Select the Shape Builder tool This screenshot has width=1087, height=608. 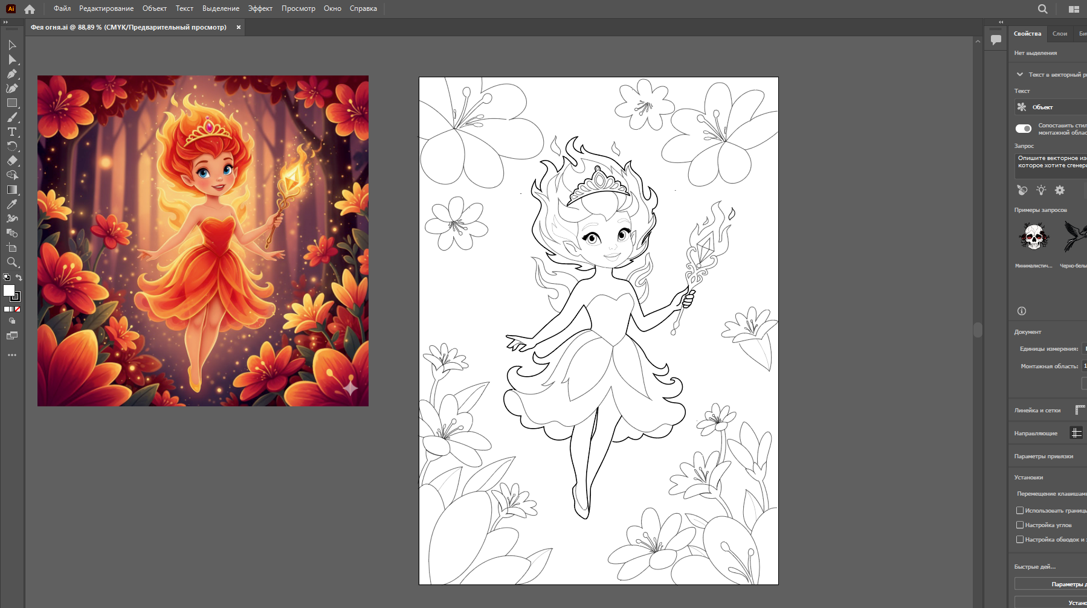(x=12, y=176)
